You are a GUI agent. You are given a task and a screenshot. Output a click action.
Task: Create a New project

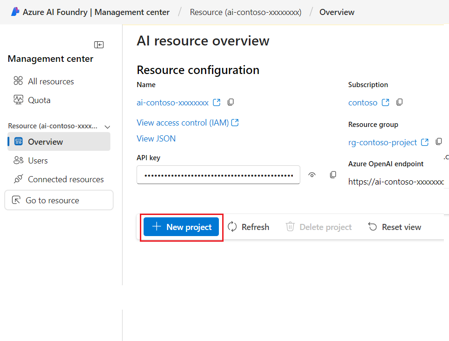pyautogui.click(x=181, y=227)
